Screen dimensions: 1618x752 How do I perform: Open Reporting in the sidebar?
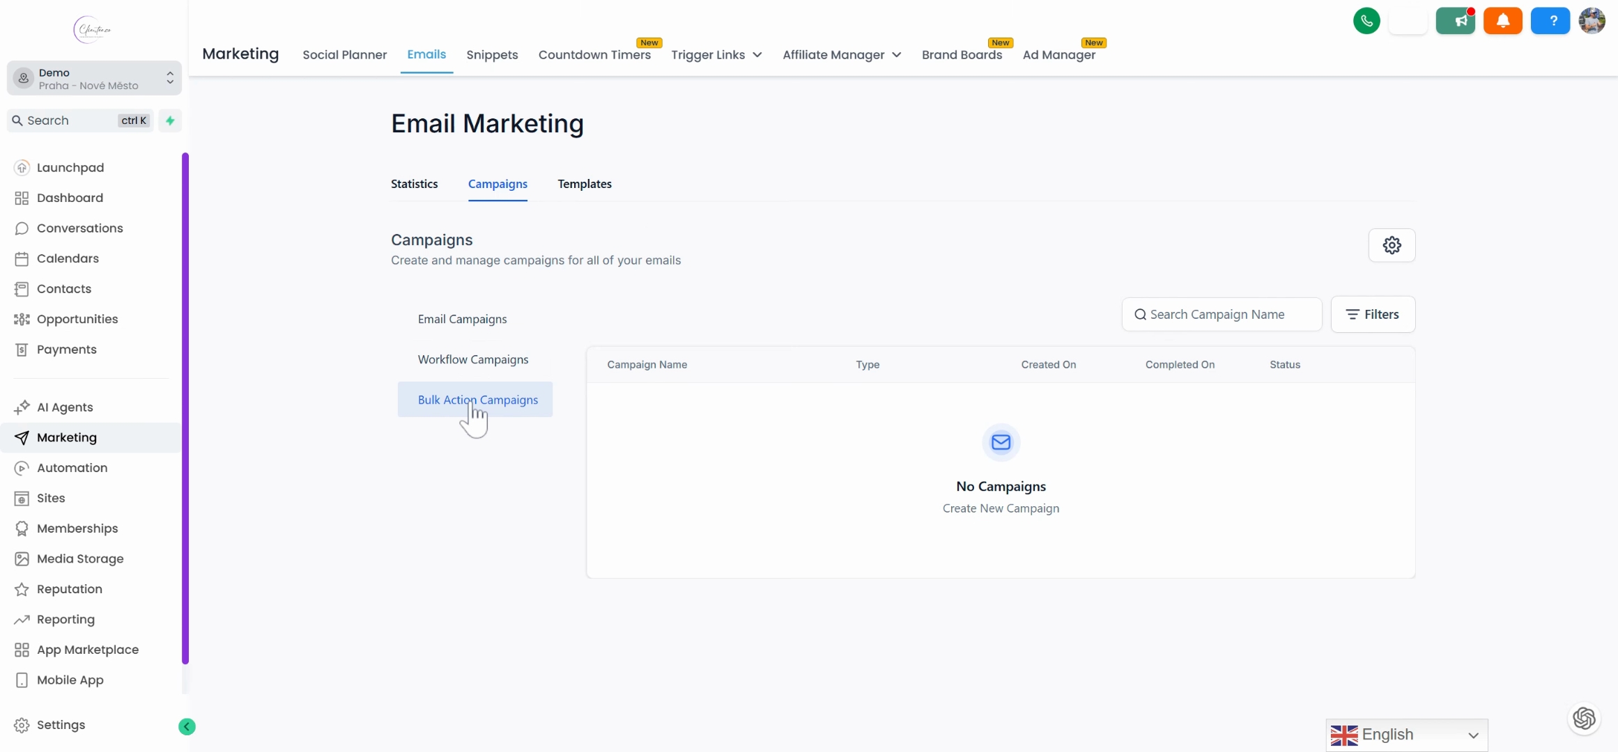(66, 619)
